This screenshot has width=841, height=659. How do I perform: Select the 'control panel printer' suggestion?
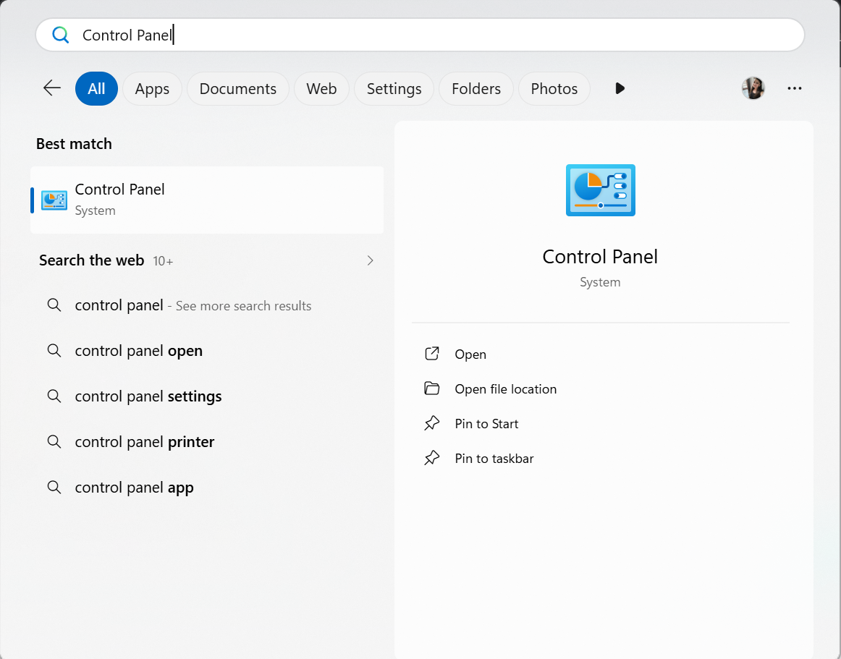[x=207, y=442]
